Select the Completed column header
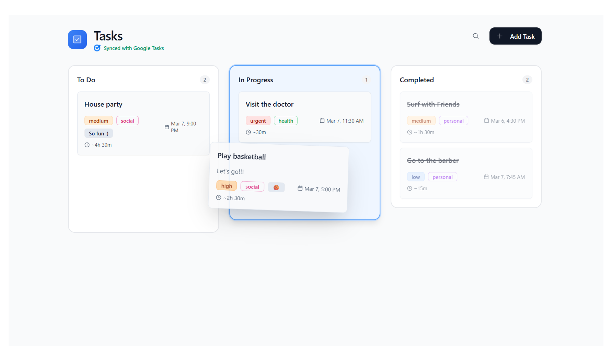This screenshot has height=361, width=613. [x=417, y=80]
